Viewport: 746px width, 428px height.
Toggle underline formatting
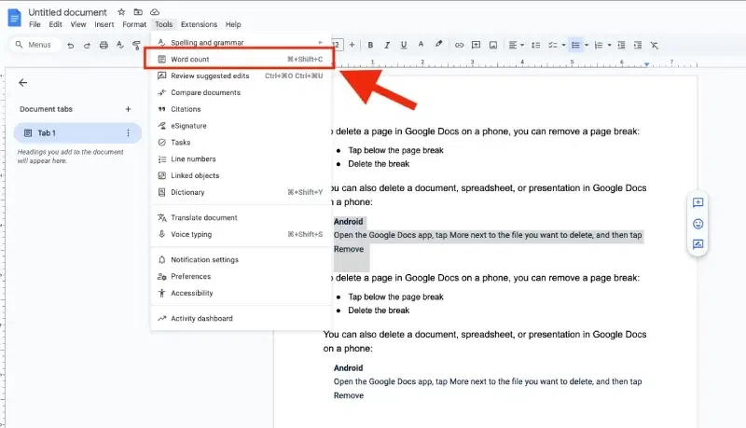(404, 45)
